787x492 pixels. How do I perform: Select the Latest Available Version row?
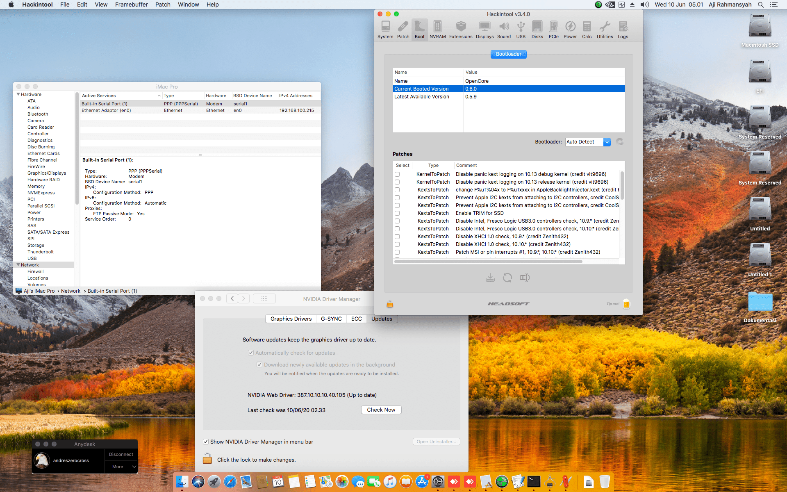(509, 97)
